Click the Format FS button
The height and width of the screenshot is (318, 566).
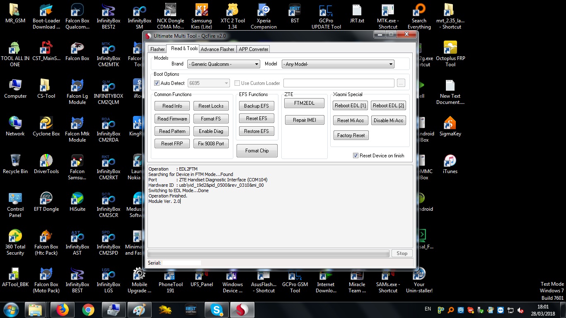click(211, 119)
